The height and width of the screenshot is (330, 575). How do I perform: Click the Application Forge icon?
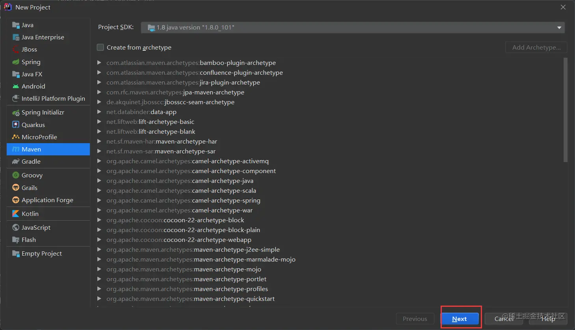pyautogui.click(x=16, y=200)
